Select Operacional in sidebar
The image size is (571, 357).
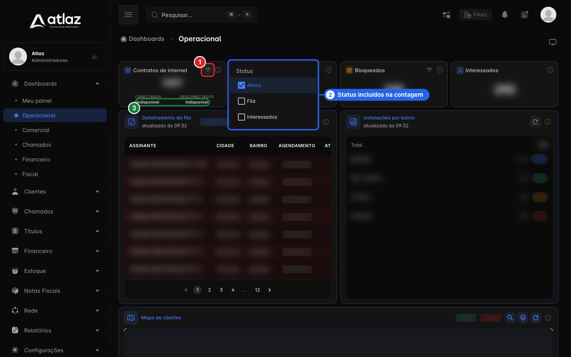click(x=55, y=115)
